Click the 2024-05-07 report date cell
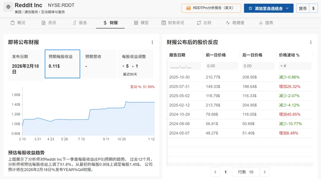The height and width of the screenshot is (179, 321). (179, 133)
